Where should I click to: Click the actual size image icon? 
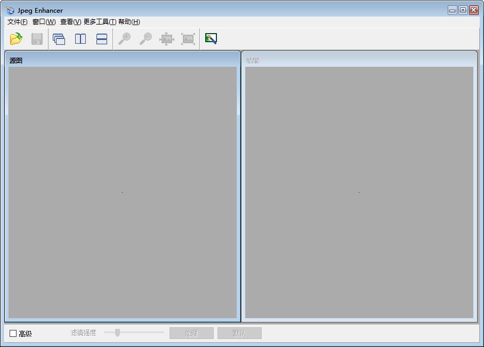pyautogui.click(x=188, y=39)
